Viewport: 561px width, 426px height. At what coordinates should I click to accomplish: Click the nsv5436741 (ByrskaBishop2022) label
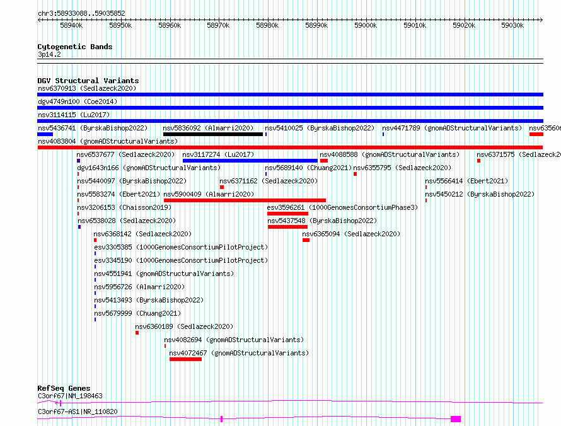(x=93, y=128)
